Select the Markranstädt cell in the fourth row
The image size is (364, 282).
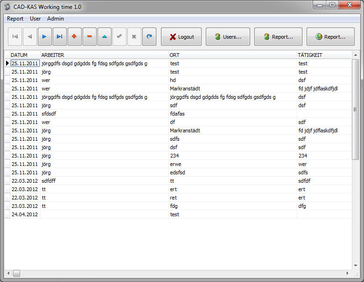point(185,89)
